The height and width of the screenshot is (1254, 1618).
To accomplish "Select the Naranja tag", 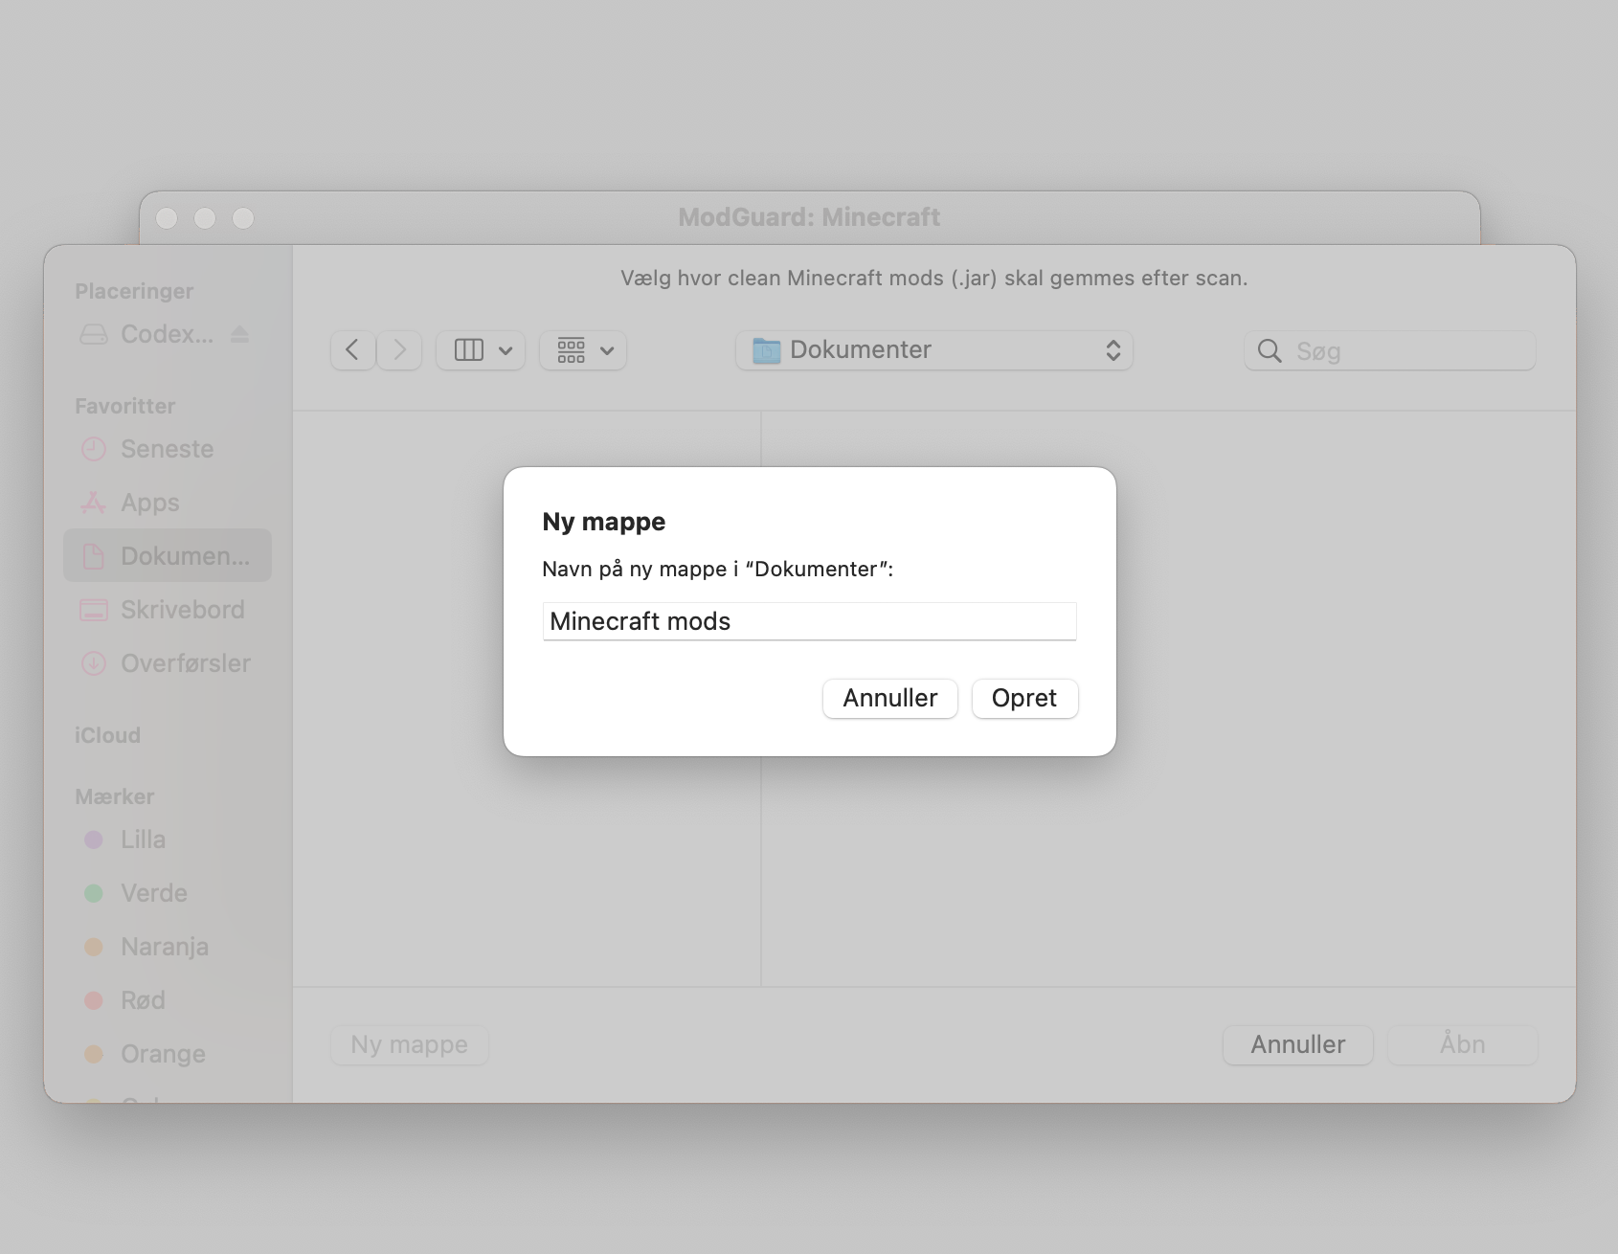I will point(168,947).
